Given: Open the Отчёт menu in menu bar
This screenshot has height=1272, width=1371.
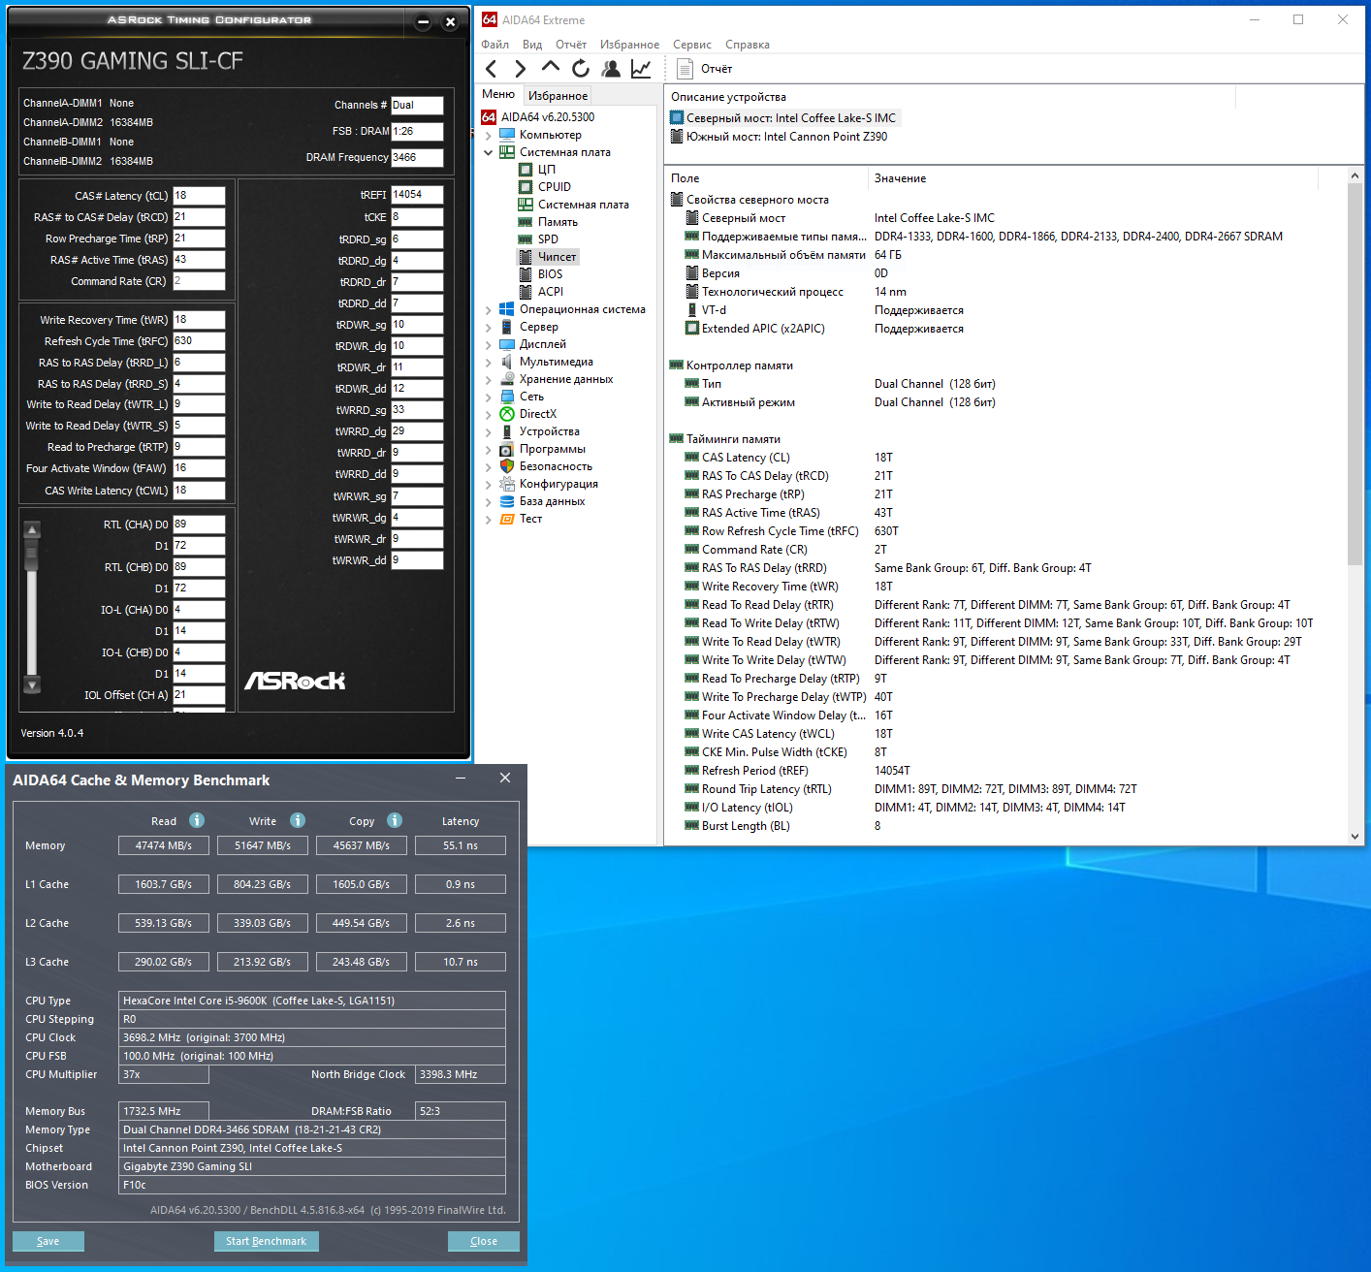Looking at the screenshot, I should [571, 45].
